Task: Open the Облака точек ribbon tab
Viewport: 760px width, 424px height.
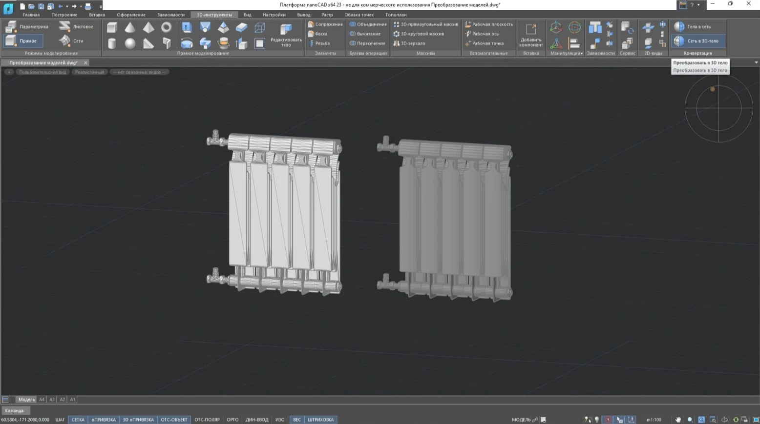Action: (x=359, y=15)
